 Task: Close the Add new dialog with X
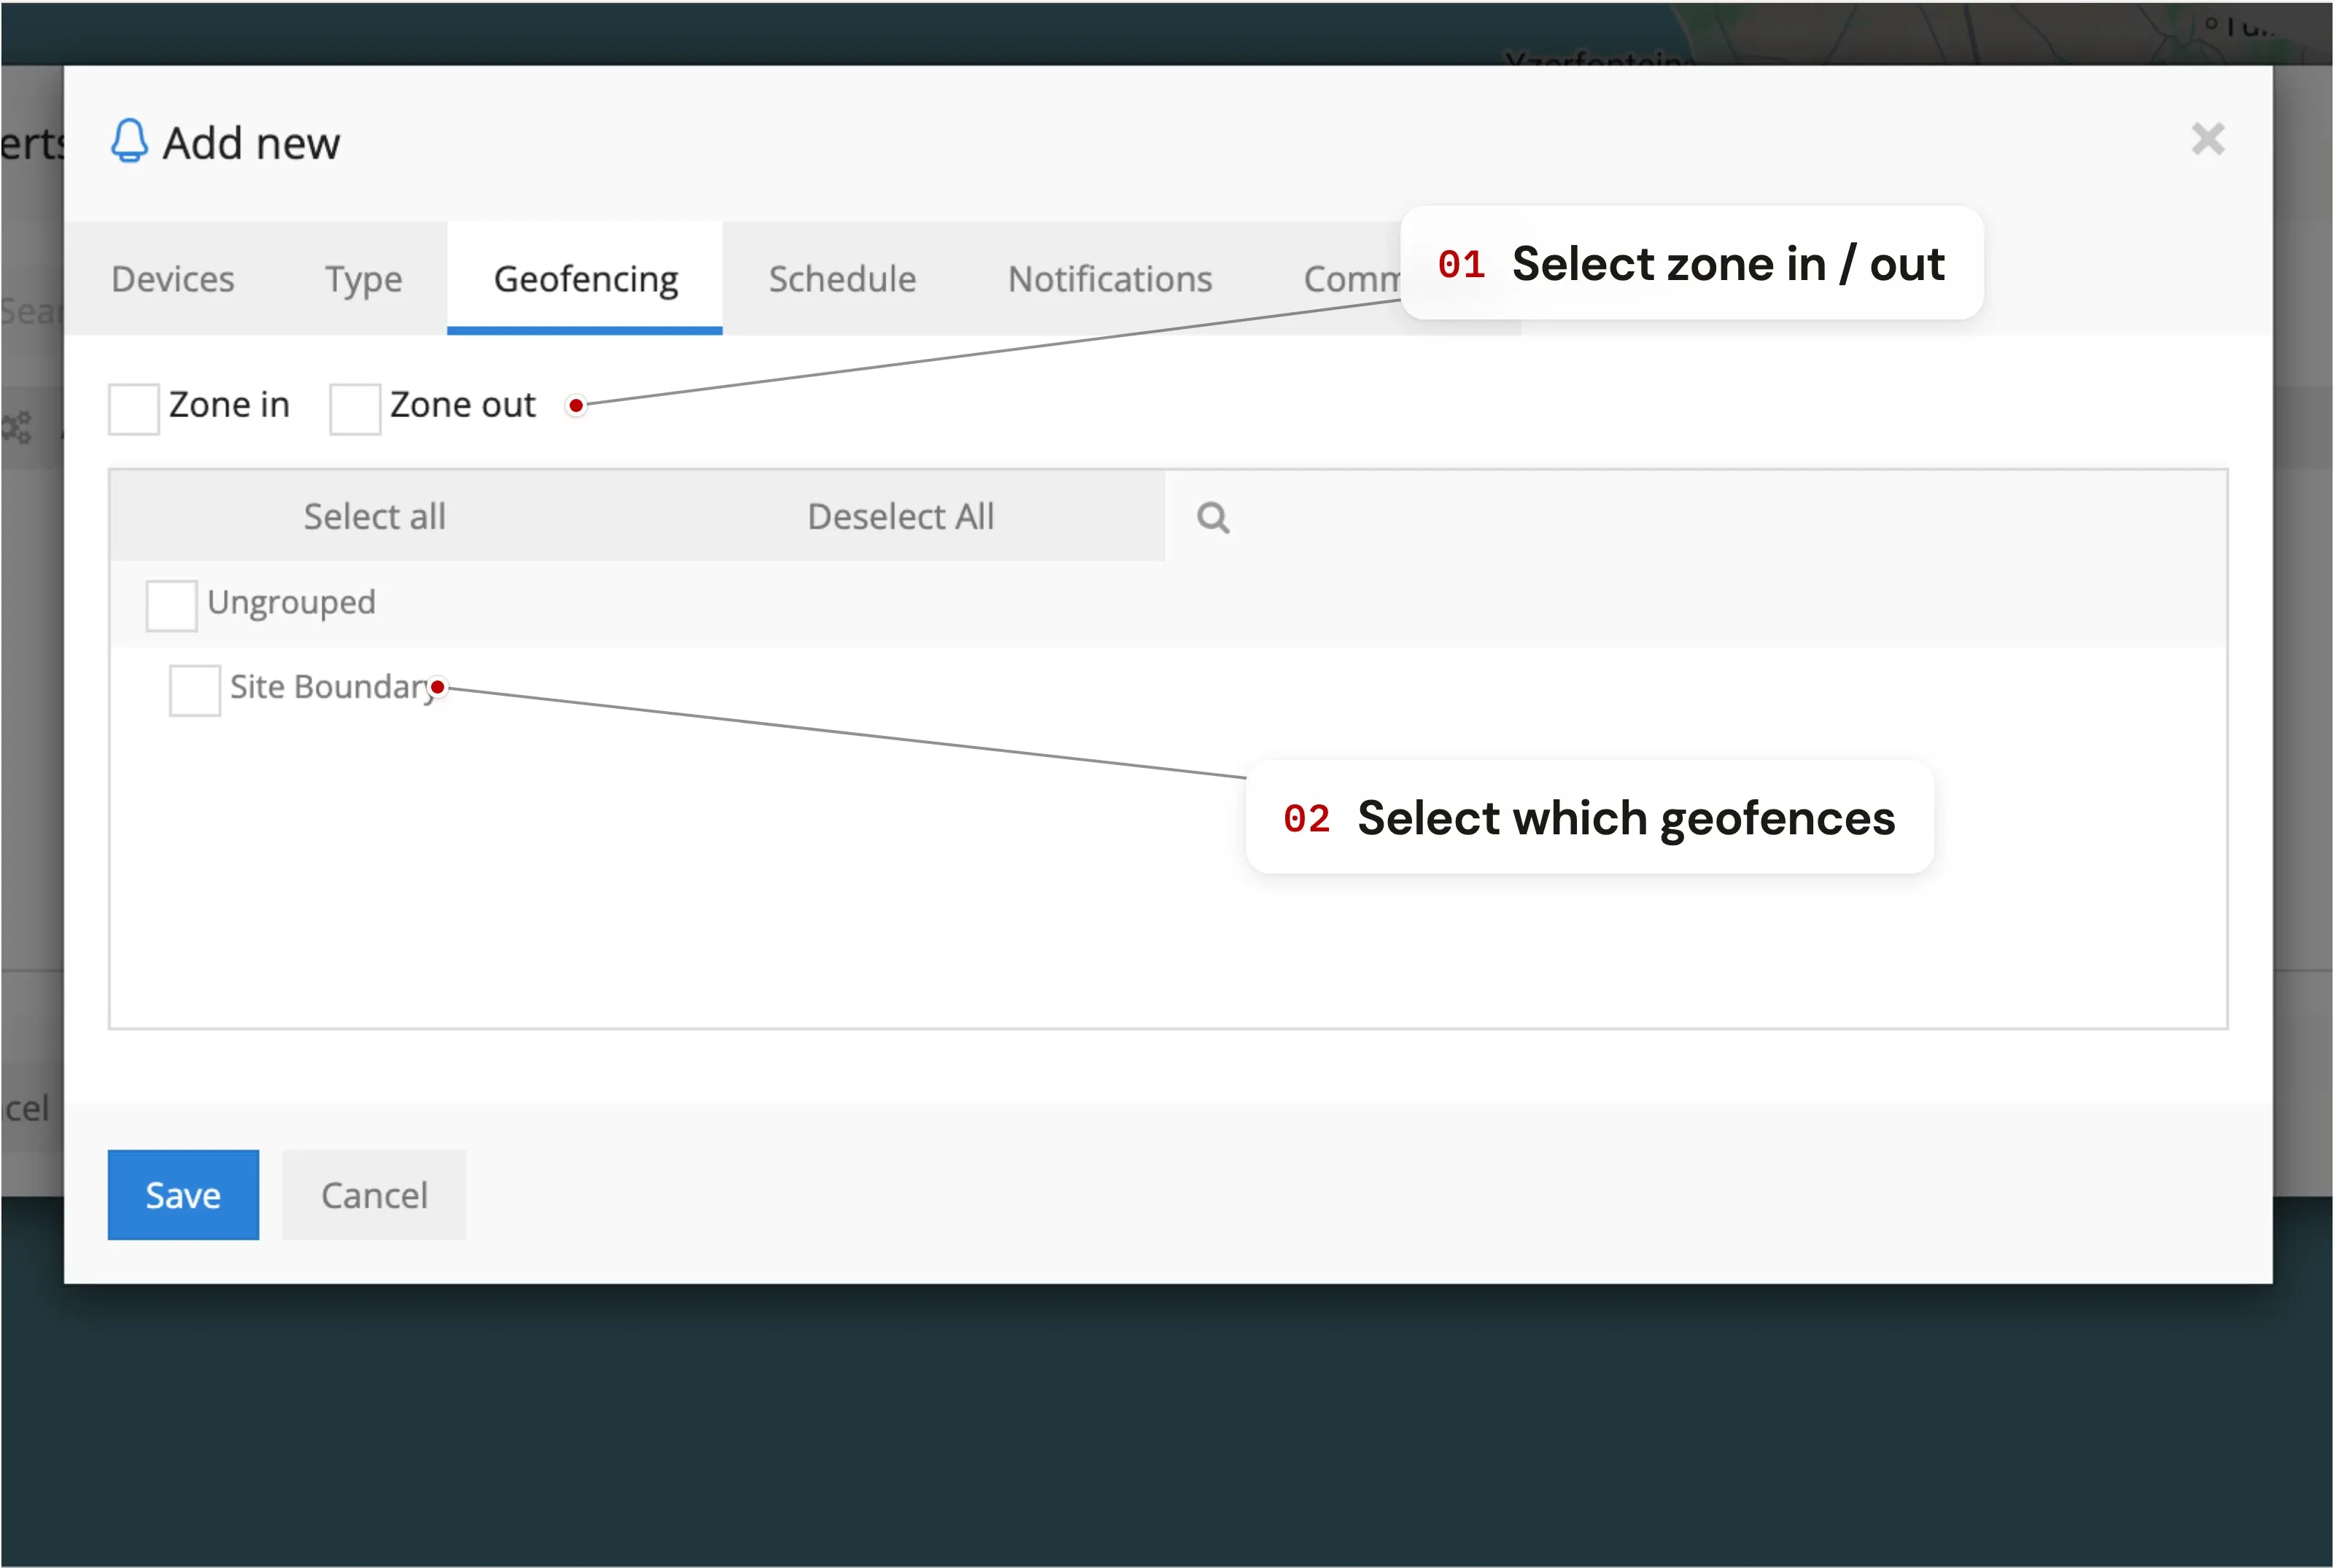coord(2207,139)
